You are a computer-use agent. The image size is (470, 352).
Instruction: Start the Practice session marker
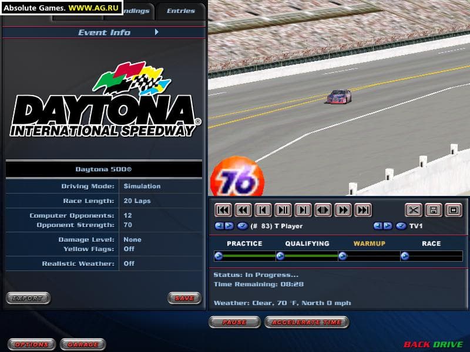219,256
